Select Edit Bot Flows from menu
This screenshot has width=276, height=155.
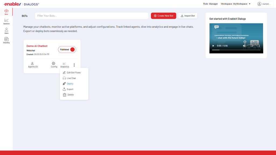(72, 73)
